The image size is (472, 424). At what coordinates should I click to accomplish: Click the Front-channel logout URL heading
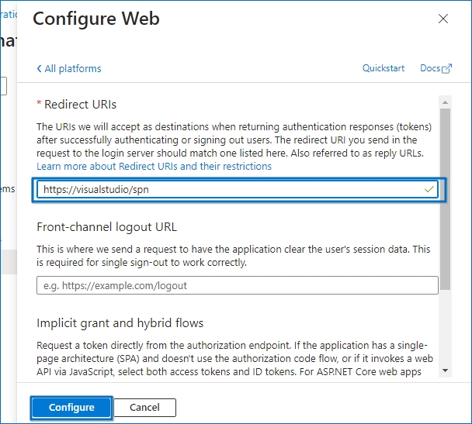(107, 227)
